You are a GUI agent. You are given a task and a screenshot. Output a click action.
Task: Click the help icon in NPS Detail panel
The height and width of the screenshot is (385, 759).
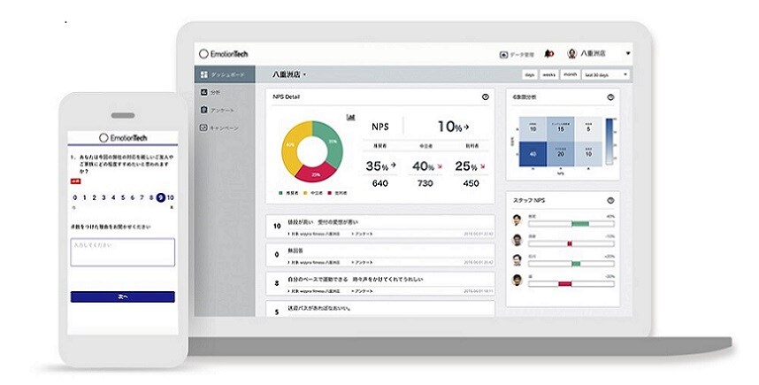(485, 96)
